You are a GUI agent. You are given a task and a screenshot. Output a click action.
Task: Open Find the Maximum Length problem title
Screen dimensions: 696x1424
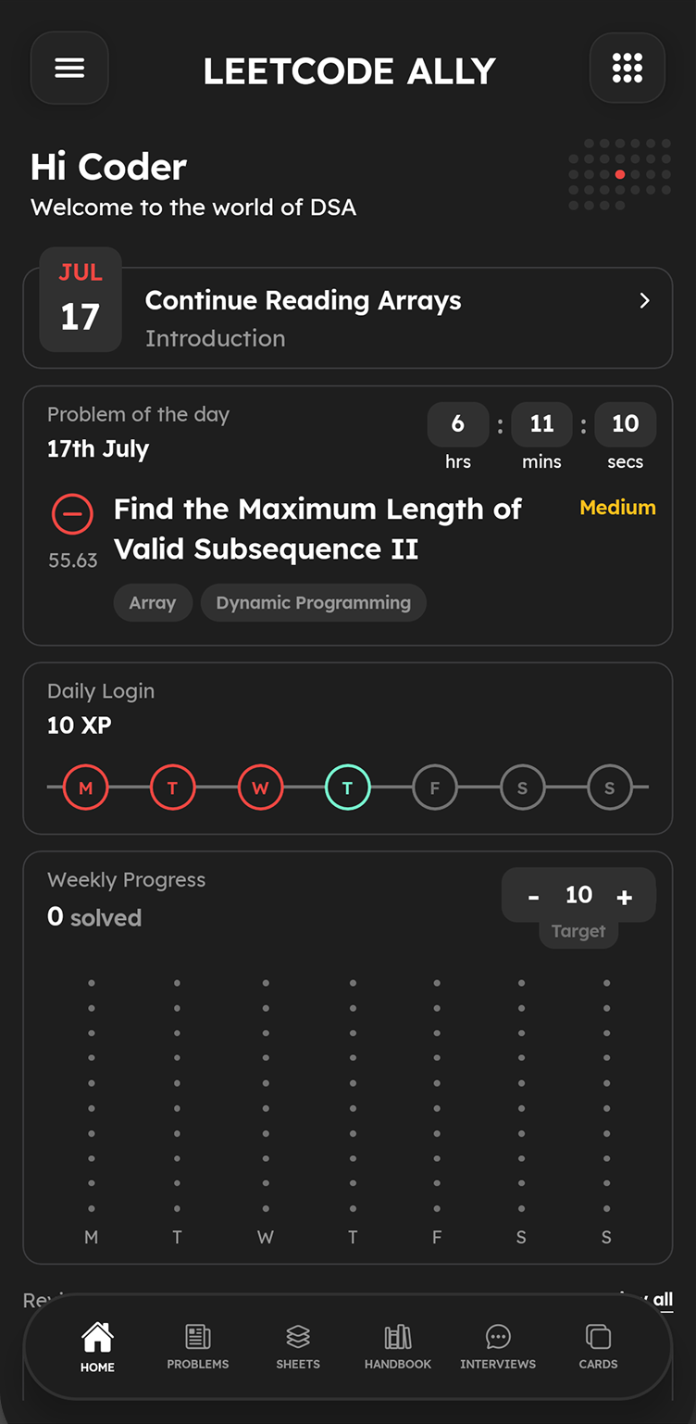coord(317,529)
